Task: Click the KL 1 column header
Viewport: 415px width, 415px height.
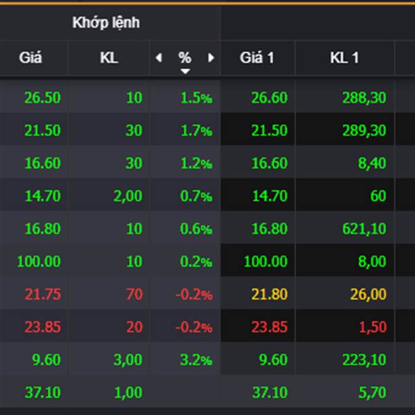Action: [x=344, y=58]
